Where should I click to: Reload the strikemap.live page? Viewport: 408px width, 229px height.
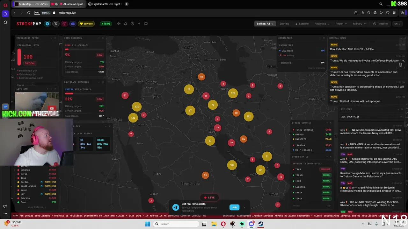(x=29, y=13)
